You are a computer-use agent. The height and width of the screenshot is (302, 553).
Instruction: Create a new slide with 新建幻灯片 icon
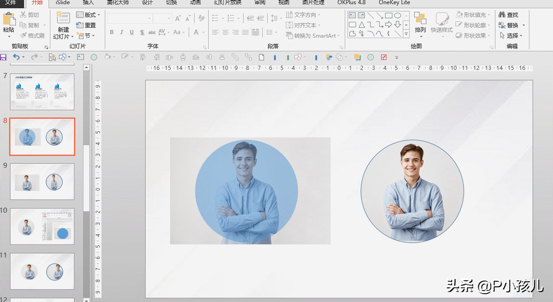tap(63, 18)
